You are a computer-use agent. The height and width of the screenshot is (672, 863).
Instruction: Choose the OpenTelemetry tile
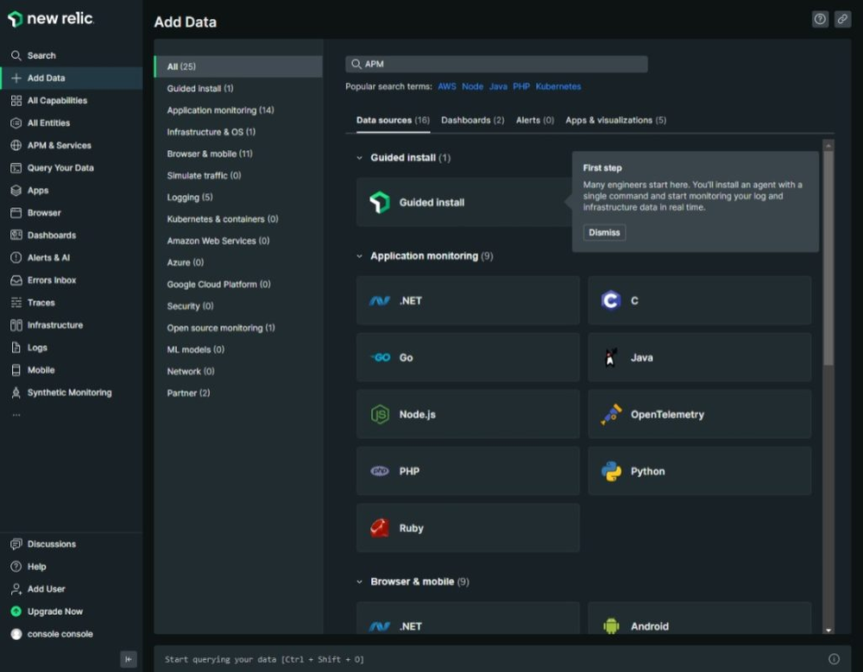(x=699, y=415)
